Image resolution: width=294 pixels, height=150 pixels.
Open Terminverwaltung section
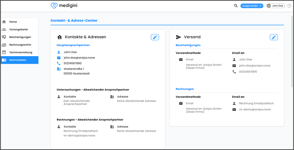(20, 52)
